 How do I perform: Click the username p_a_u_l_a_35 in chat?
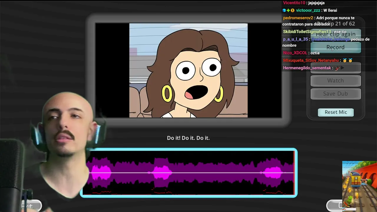point(295,39)
